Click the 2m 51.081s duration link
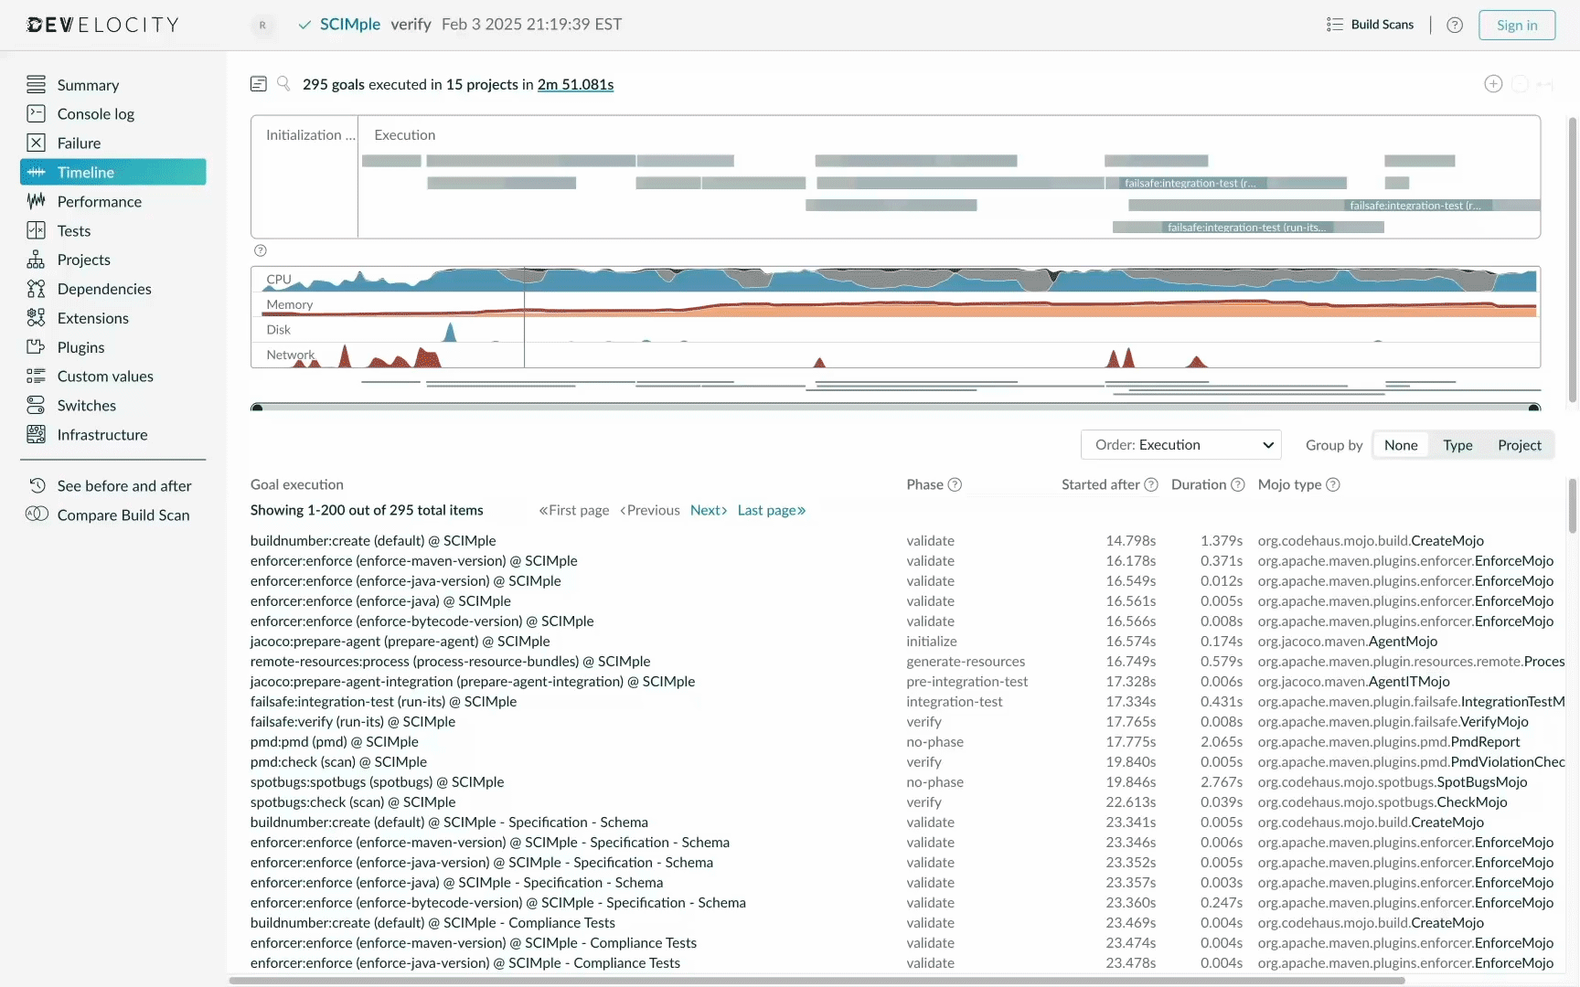 [x=575, y=84]
